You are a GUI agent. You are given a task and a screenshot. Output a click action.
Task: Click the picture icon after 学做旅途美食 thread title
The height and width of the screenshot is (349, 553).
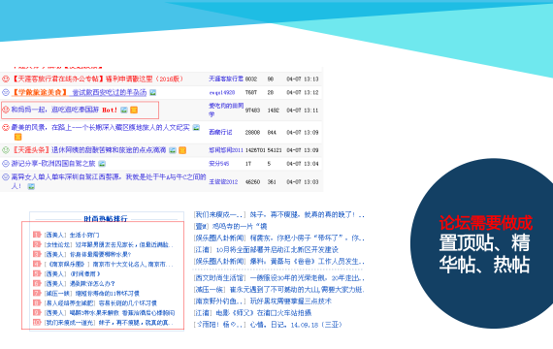(x=152, y=92)
